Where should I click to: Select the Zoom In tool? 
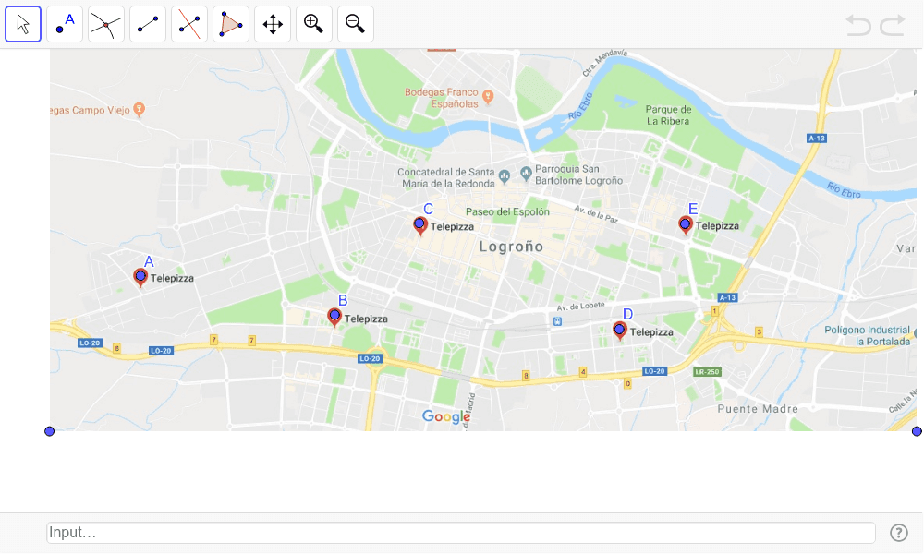[x=314, y=24]
